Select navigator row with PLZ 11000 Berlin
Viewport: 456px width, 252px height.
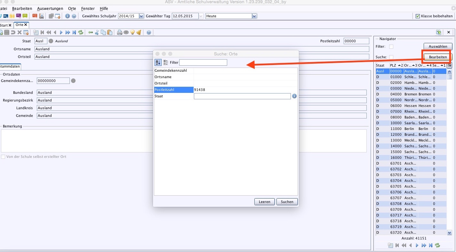[x=411, y=129]
